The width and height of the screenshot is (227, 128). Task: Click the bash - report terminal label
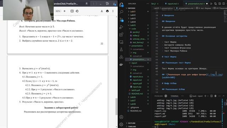(x=198, y=96)
